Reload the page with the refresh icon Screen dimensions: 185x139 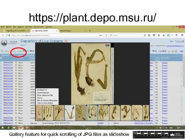point(106,35)
